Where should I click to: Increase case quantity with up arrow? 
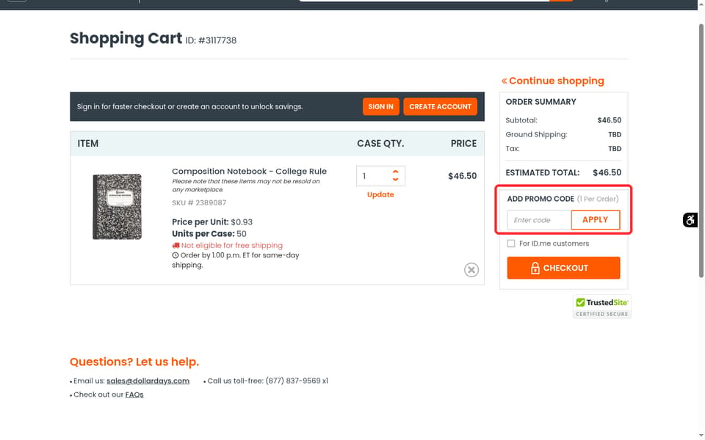(395, 172)
